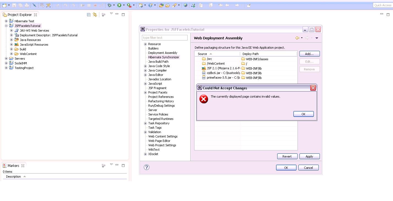The height and width of the screenshot is (201, 393).
Task: Click OK in Could Not Accept Changes dialog
Action: tap(303, 114)
